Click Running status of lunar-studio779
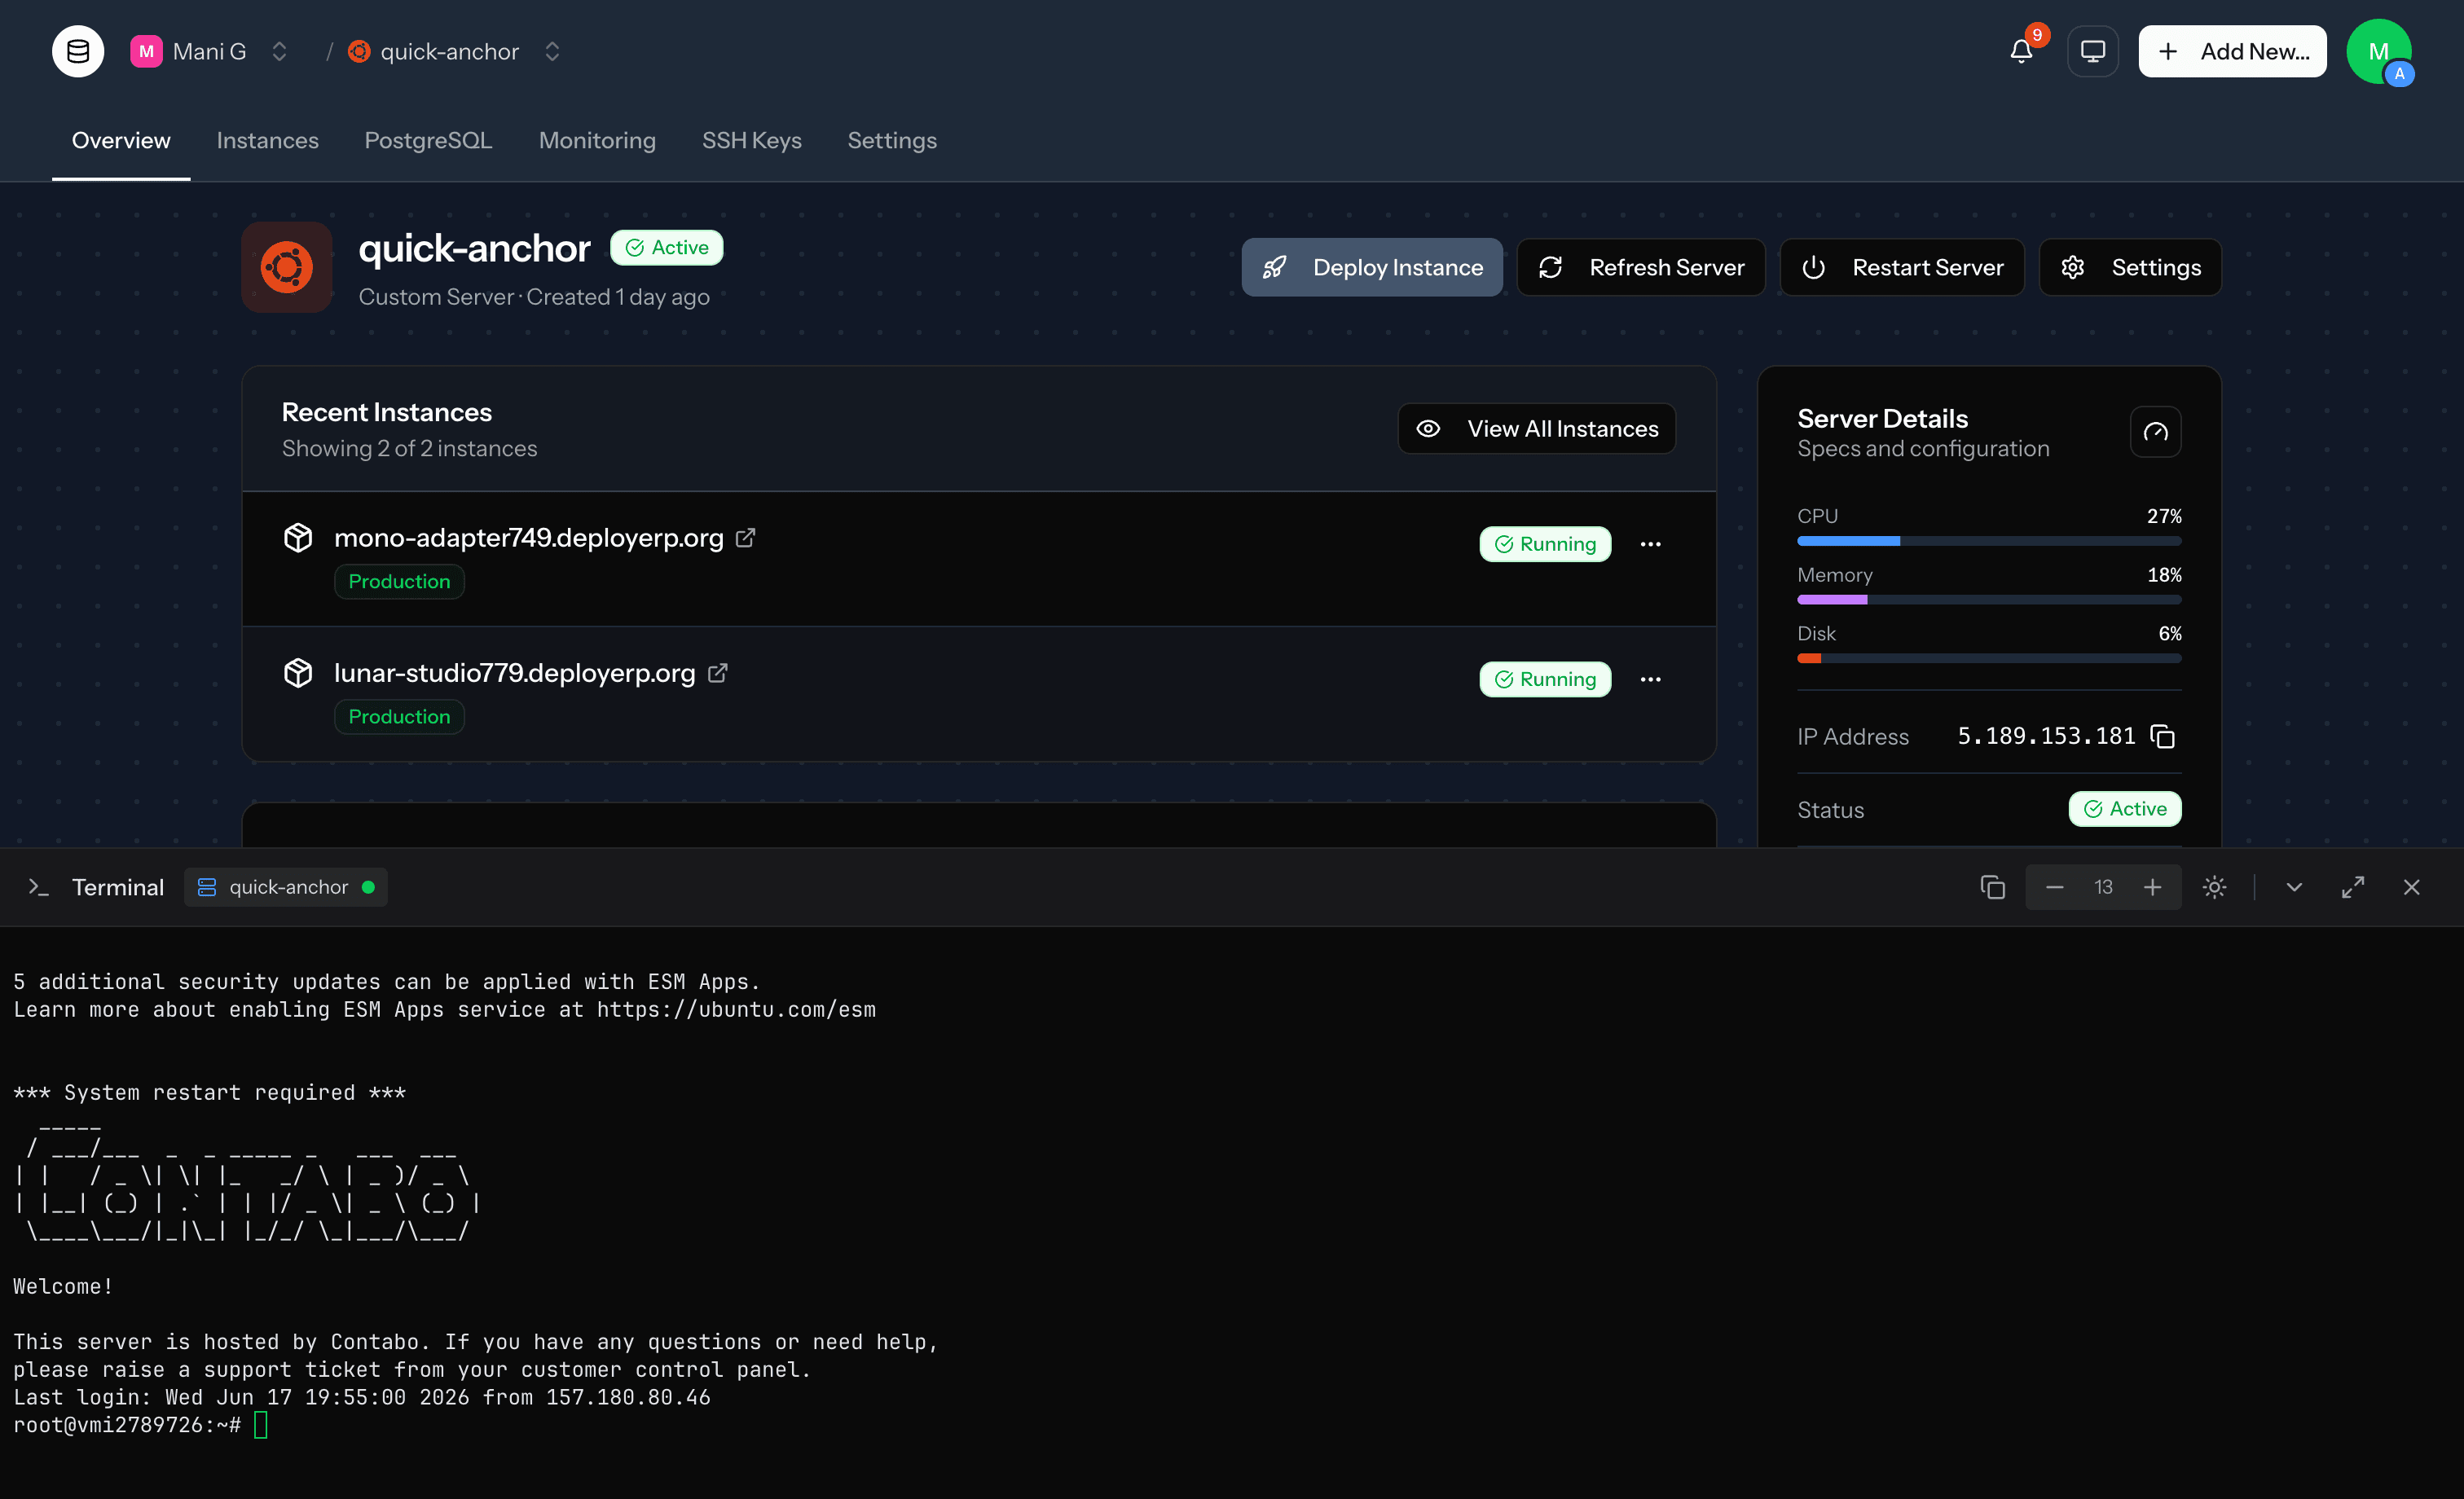 (1545, 679)
